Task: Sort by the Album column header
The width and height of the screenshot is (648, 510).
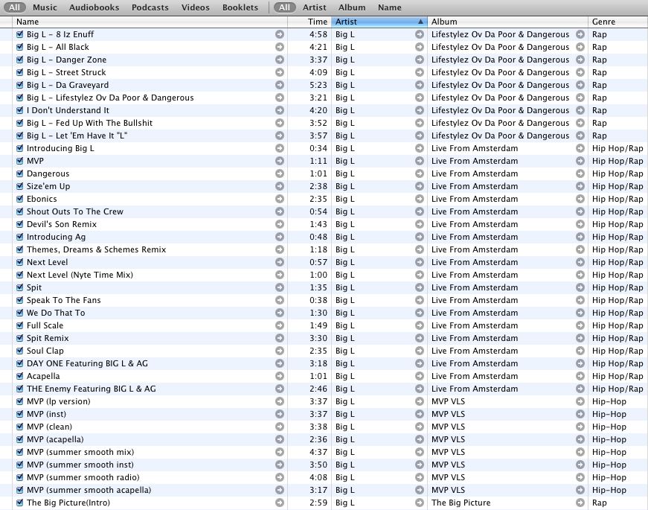Action: tap(507, 22)
